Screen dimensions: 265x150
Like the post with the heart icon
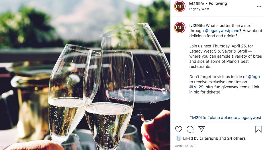(178, 129)
